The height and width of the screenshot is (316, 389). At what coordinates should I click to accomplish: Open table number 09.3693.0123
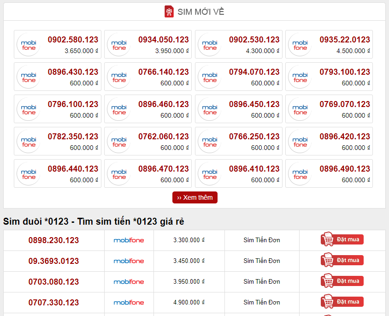click(x=53, y=261)
